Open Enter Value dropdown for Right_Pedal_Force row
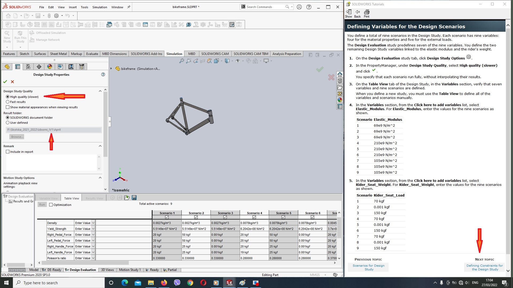 tap(93, 235)
